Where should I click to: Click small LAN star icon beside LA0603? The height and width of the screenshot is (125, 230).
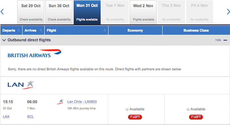tap(60, 102)
